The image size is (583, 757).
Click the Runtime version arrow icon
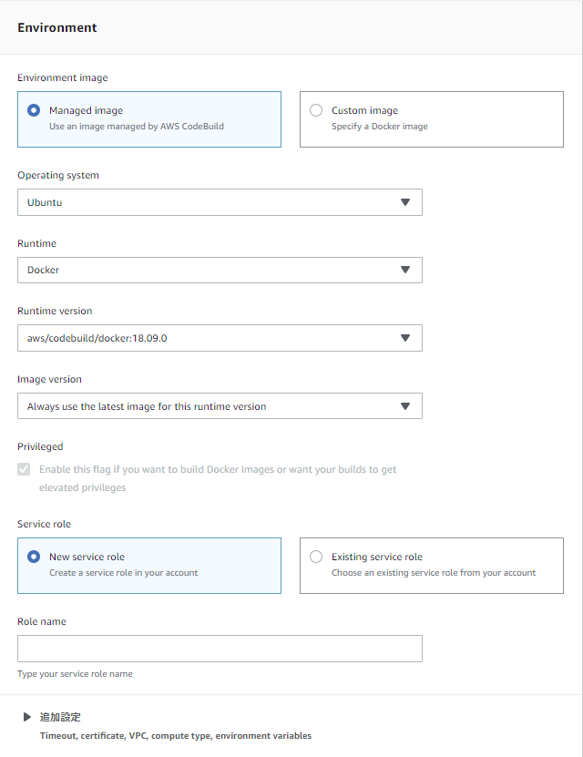coord(405,338)
